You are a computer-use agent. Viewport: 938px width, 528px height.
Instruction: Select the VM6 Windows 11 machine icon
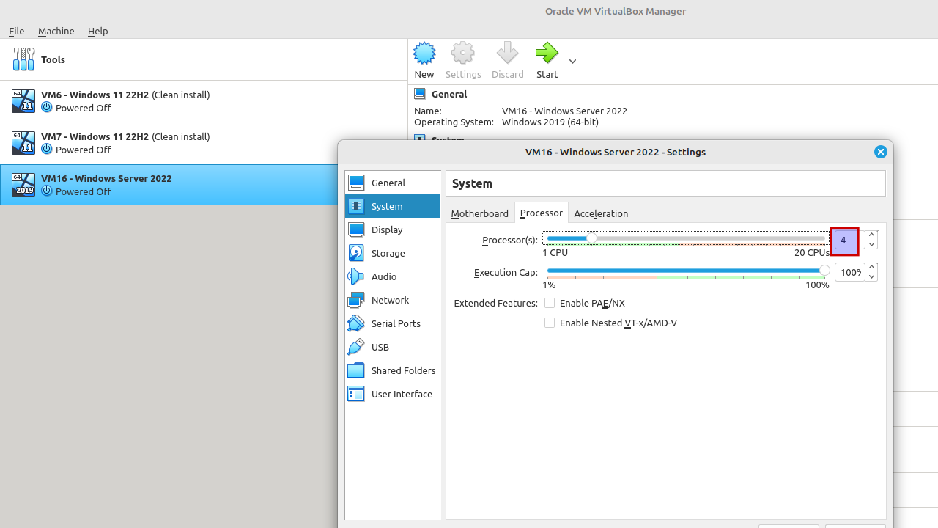[x=23, y=101]
